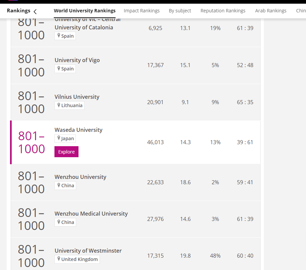
Task: Select student count 22,633 for Wenzhou University
Action: pyautogui.click(x=155, y=182)
